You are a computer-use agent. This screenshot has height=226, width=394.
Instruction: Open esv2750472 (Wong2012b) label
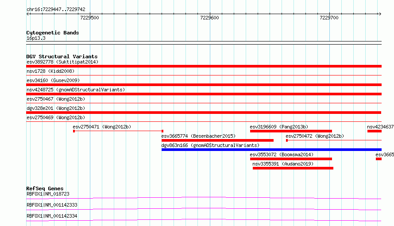(315, 136)
